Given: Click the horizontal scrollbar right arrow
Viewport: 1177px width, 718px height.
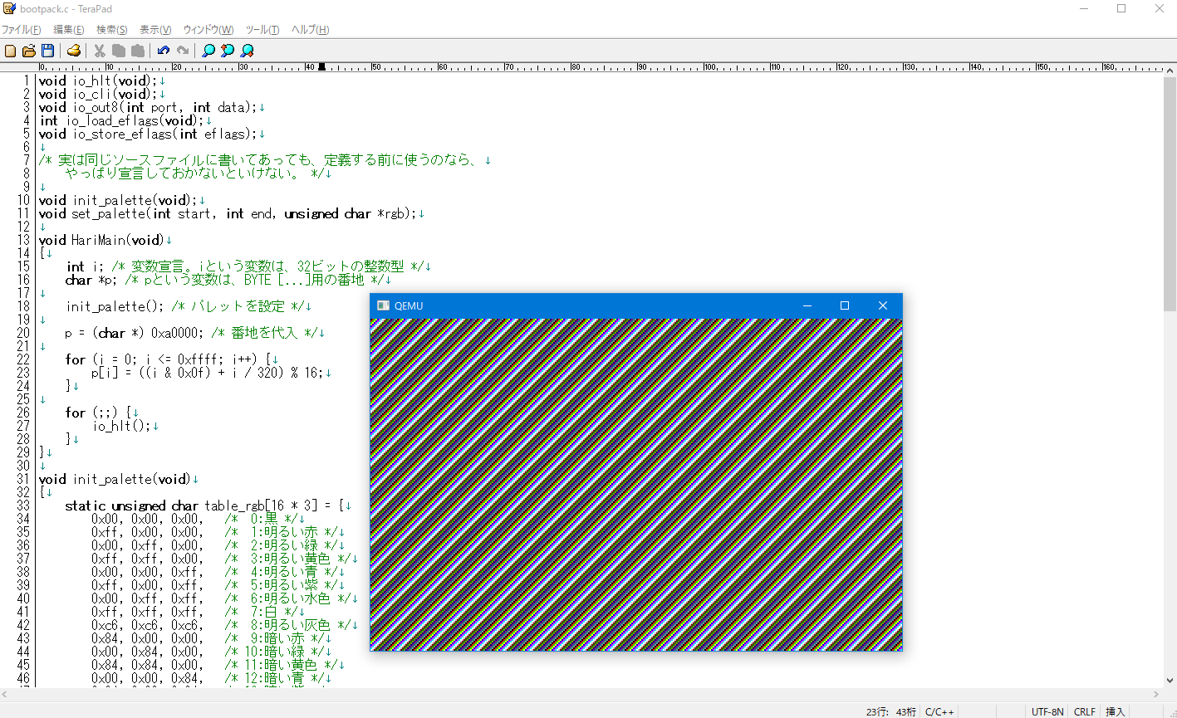Looking at the screenshot, I should point(1156,694).
